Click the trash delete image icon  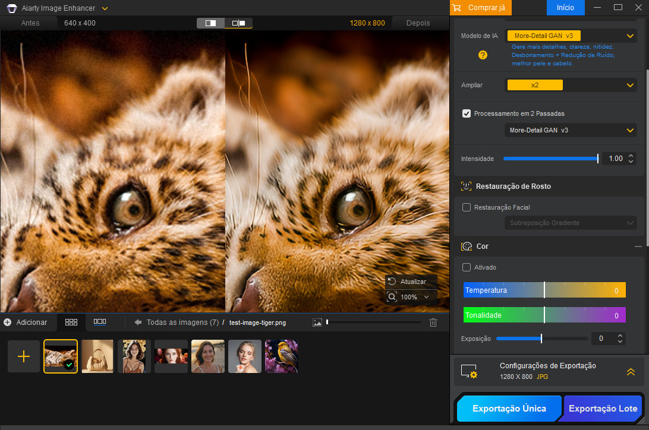[x=433, y=322]
